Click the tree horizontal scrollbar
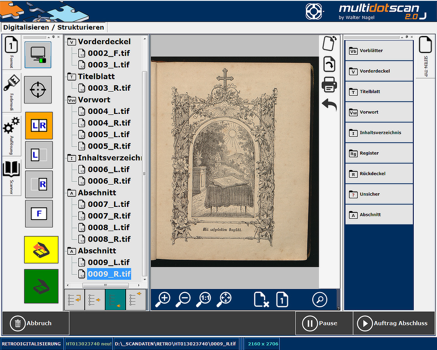The height and width of the screenshot is (350, 437). point(105,285)
